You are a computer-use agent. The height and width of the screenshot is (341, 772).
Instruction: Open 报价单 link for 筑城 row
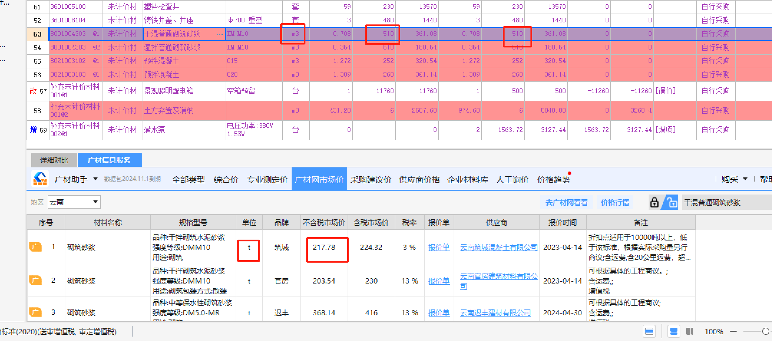point(439,247)
